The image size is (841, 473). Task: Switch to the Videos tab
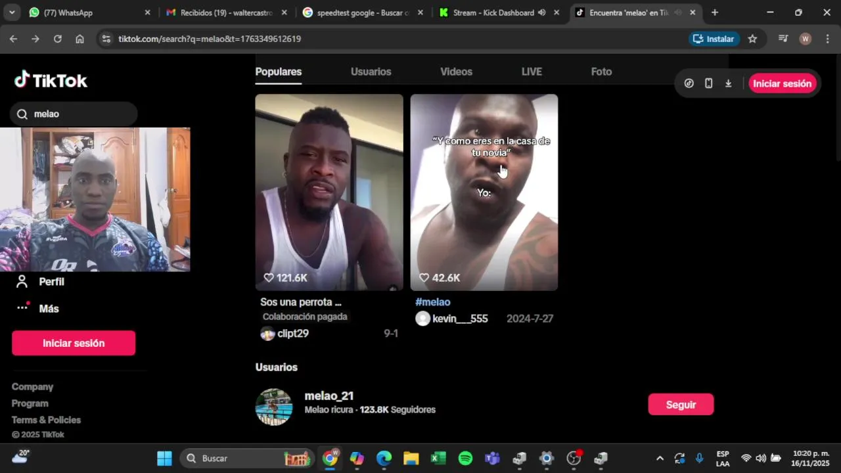(456, 72)
